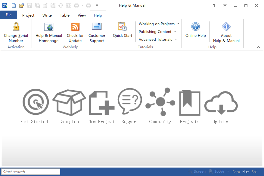264x176 pixels.
Task: Click the New Project page-plus icon
Action: click(x=101, y=103)
